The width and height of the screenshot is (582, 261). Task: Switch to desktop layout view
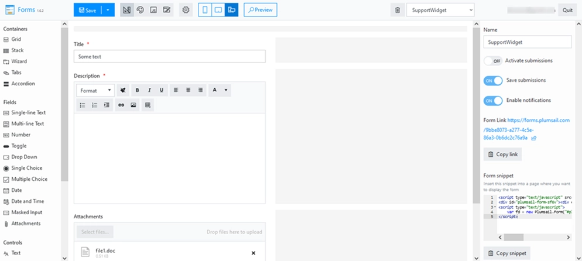[232, 10]
